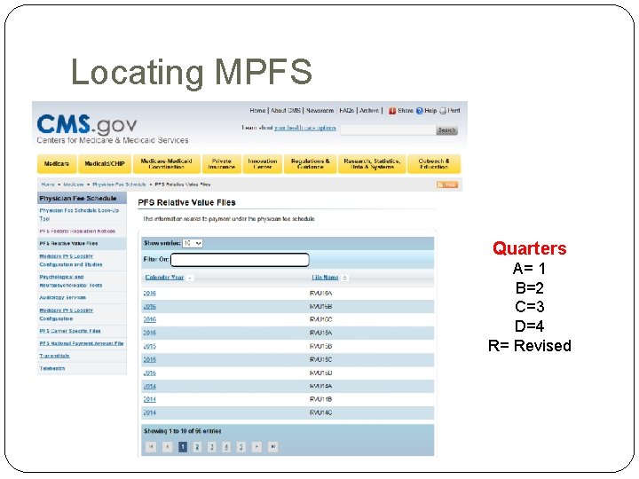Click Newsroom header link
639x479 pixels.
tap(319, 110)
